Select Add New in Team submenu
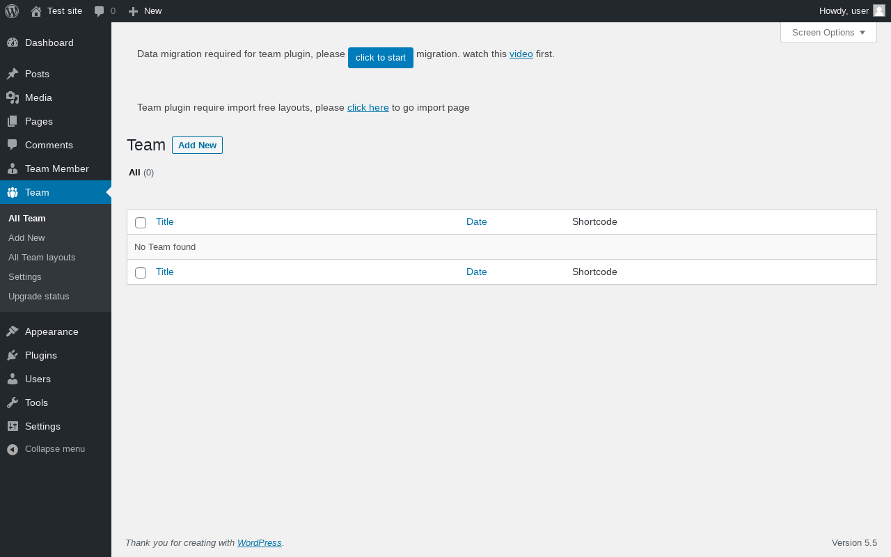Viewport: 891px width, 557px height. [x=26, y=238]
